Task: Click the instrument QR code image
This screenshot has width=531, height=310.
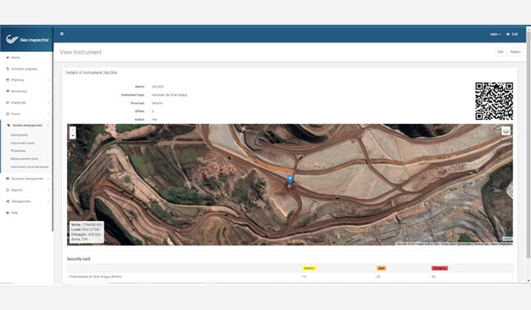Action: pyautogui.click(x=494, y=101)
